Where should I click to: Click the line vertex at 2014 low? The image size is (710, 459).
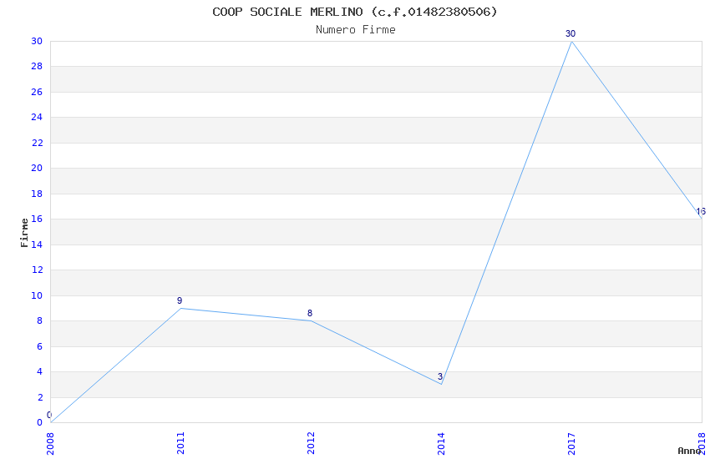(x=442, y=385)
